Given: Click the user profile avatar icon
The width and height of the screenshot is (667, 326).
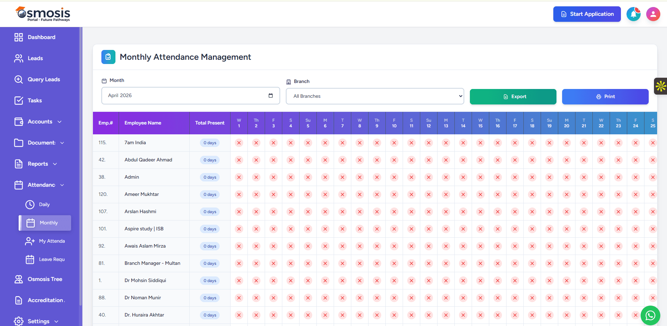Looking at the screenshot, I should [x=653, y=14].
